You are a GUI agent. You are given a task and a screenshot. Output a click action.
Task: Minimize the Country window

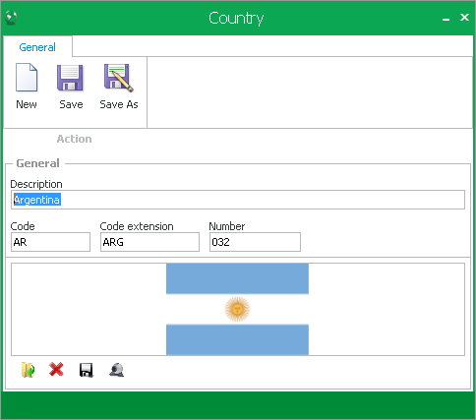[x=446, y=18]
